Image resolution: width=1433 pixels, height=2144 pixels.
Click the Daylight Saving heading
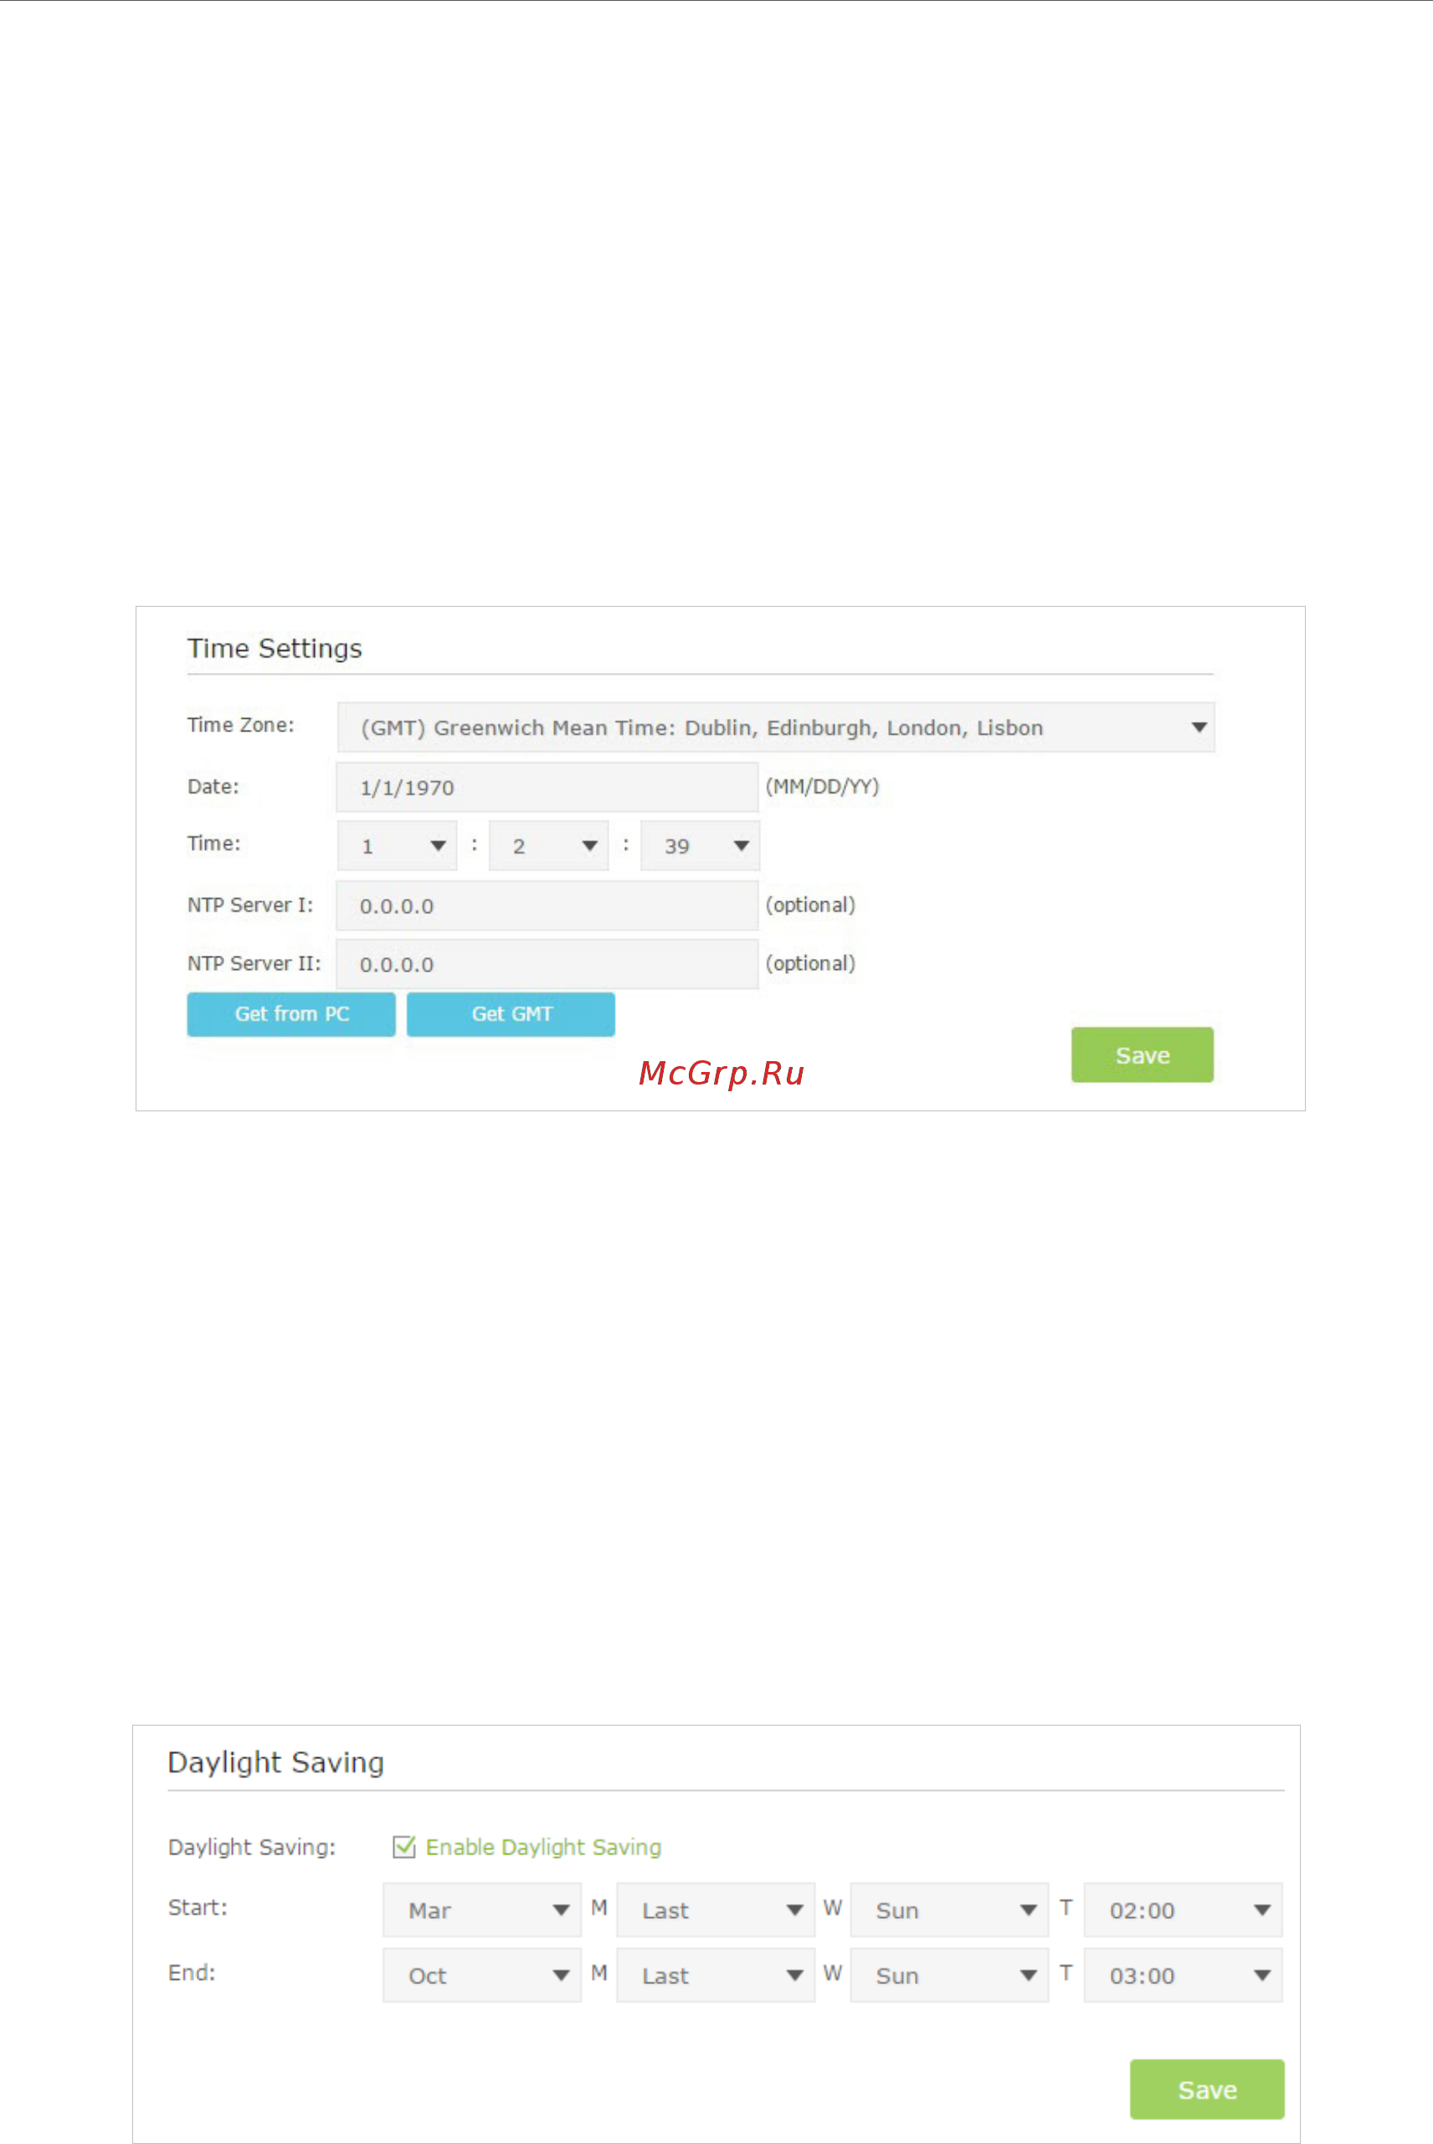276,1763
